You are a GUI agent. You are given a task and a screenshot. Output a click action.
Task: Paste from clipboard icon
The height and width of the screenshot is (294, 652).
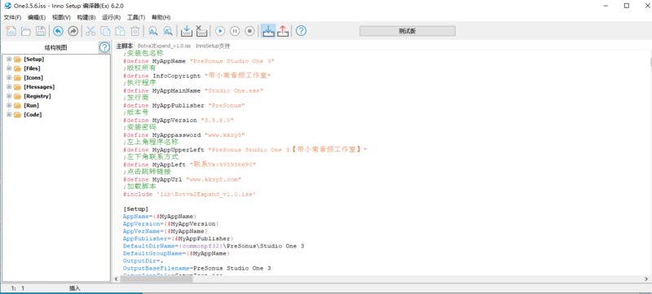click(x=120, y=31)
